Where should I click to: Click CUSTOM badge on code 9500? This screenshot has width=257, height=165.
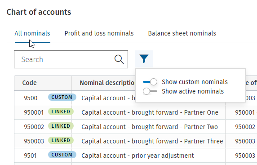(62, 97)
